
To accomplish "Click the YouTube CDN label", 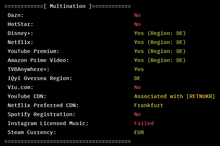I will pos(27,96).
